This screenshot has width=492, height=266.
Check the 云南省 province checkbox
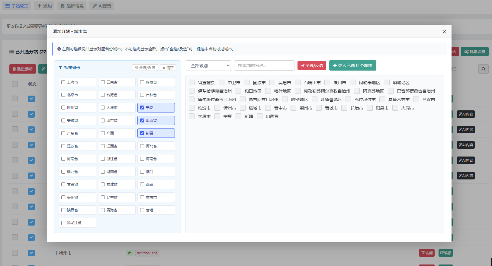103,82
